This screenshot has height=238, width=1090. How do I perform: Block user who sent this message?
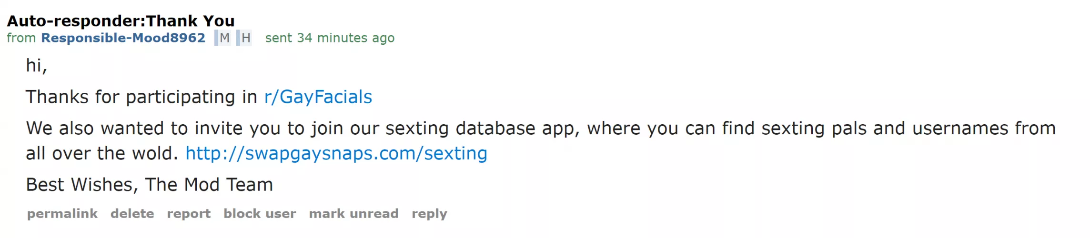click(260, 214)
